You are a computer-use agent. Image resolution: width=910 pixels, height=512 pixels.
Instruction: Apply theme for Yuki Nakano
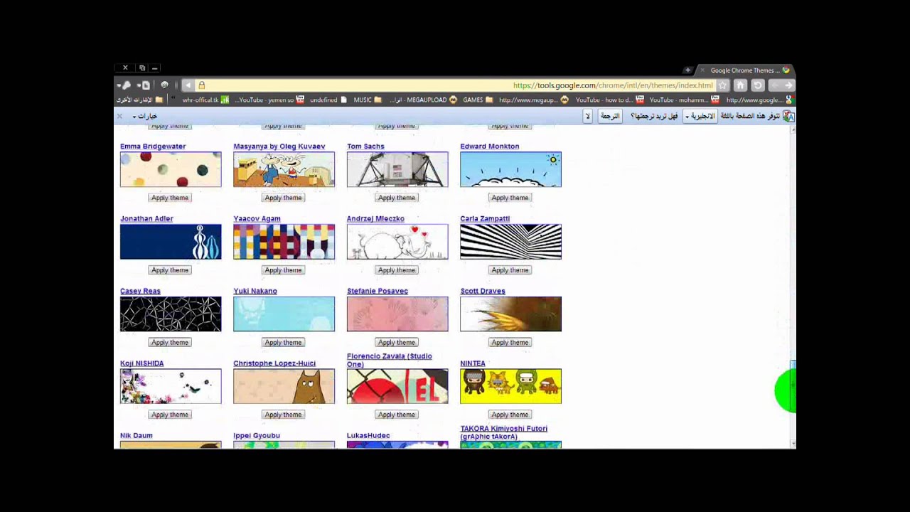(x=283, y=343)
